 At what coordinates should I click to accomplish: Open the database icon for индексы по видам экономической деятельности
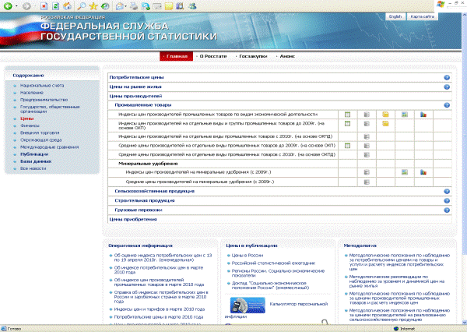[367, 115]
